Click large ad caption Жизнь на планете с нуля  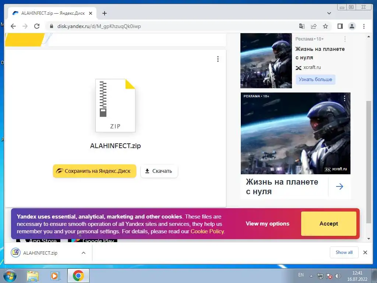[x=282, y=187]
